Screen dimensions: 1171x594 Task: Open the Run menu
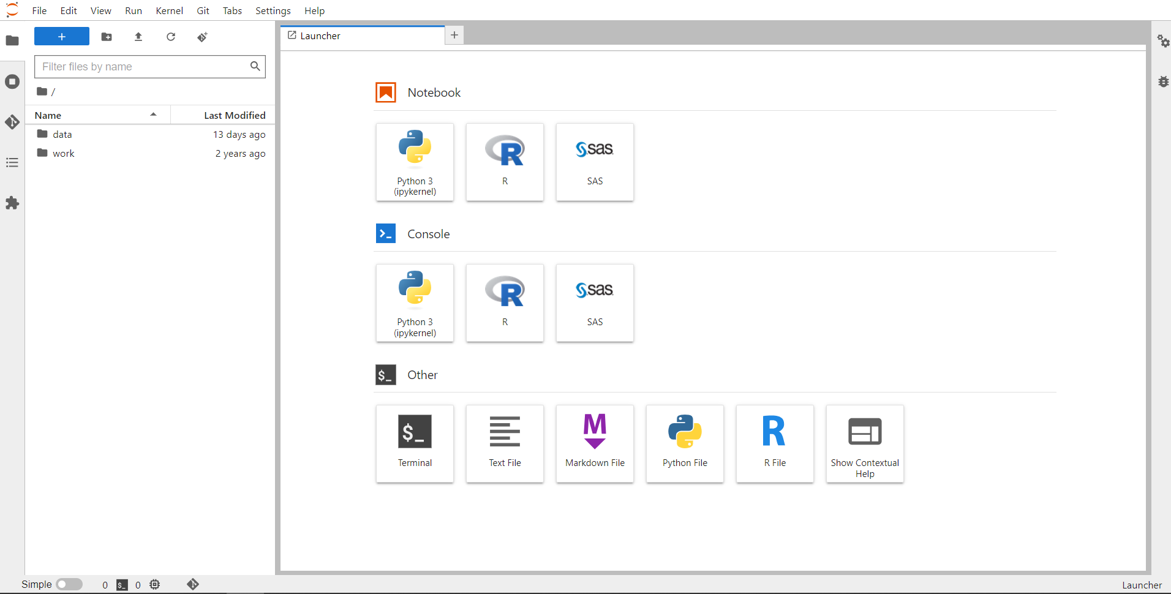134,10
